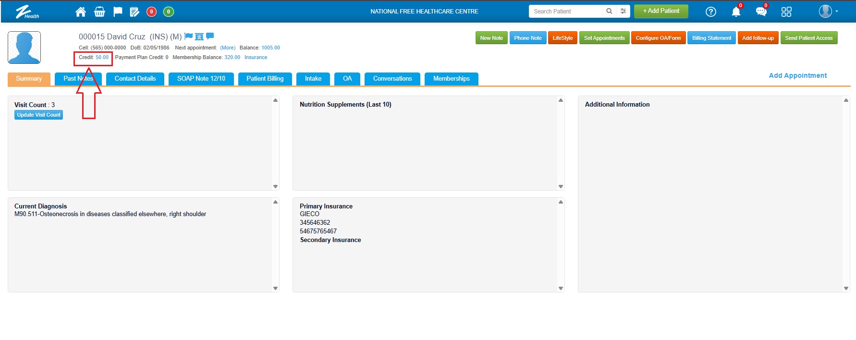Image resolution: width=856 pixels, height=340 pixels.
Task: Go to the Home dashboard icon
Action: coord(81,12)
